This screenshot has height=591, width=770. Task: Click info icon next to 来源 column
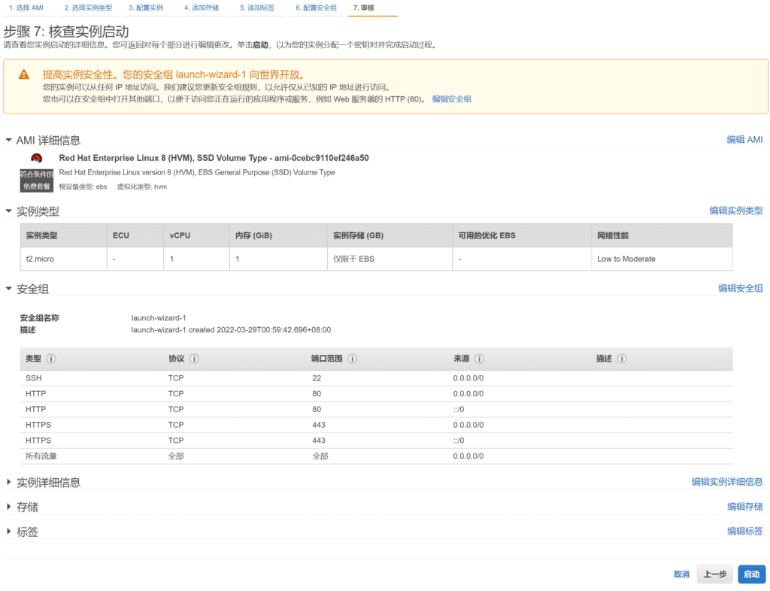click(x=479, y=359)
